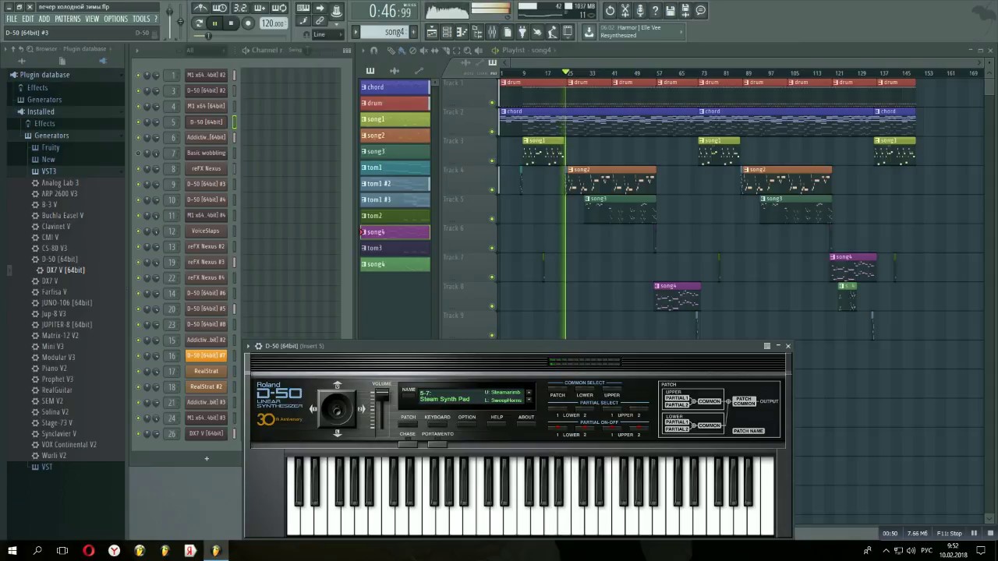Click the microphone recording icon
The height and width of the screenshot is (561, 998).
(641, 11)
